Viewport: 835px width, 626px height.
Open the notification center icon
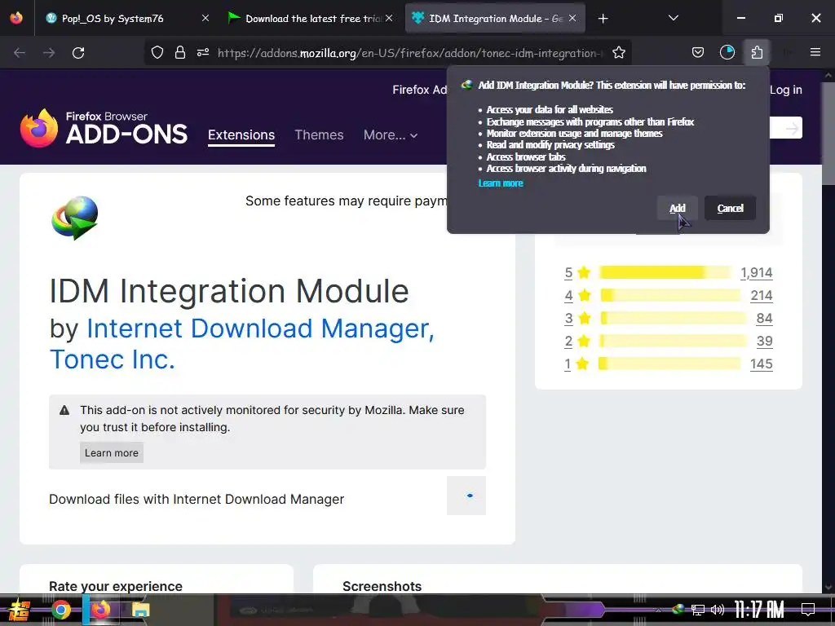[808, 609]
